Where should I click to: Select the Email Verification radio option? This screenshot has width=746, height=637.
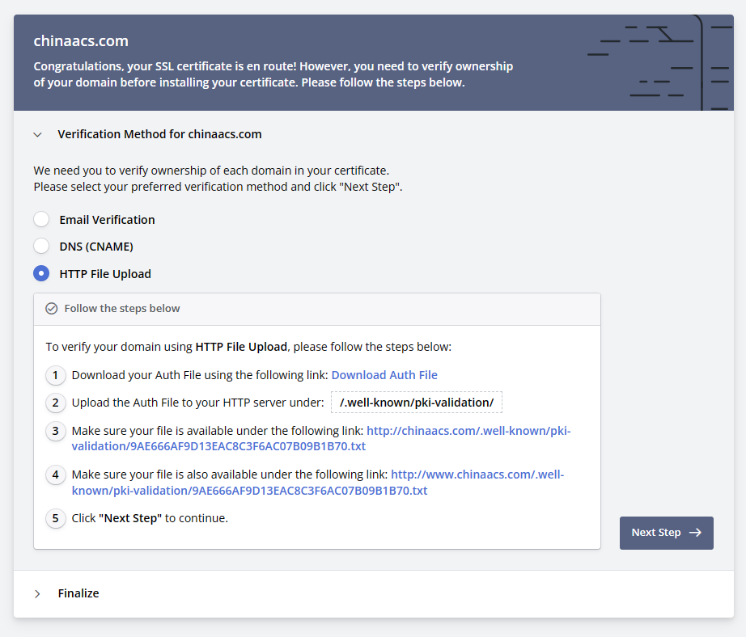pos(41,220)
